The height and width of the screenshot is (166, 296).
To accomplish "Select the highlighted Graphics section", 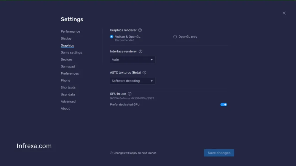I will click(67, 45).
